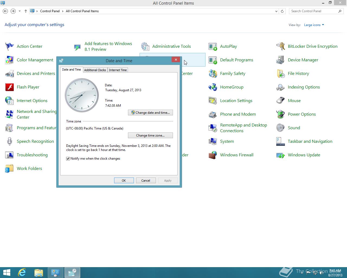The height and width of the screenshot is (278, 347).
Task: Go back using the back arrow
Action: [5, 11]
